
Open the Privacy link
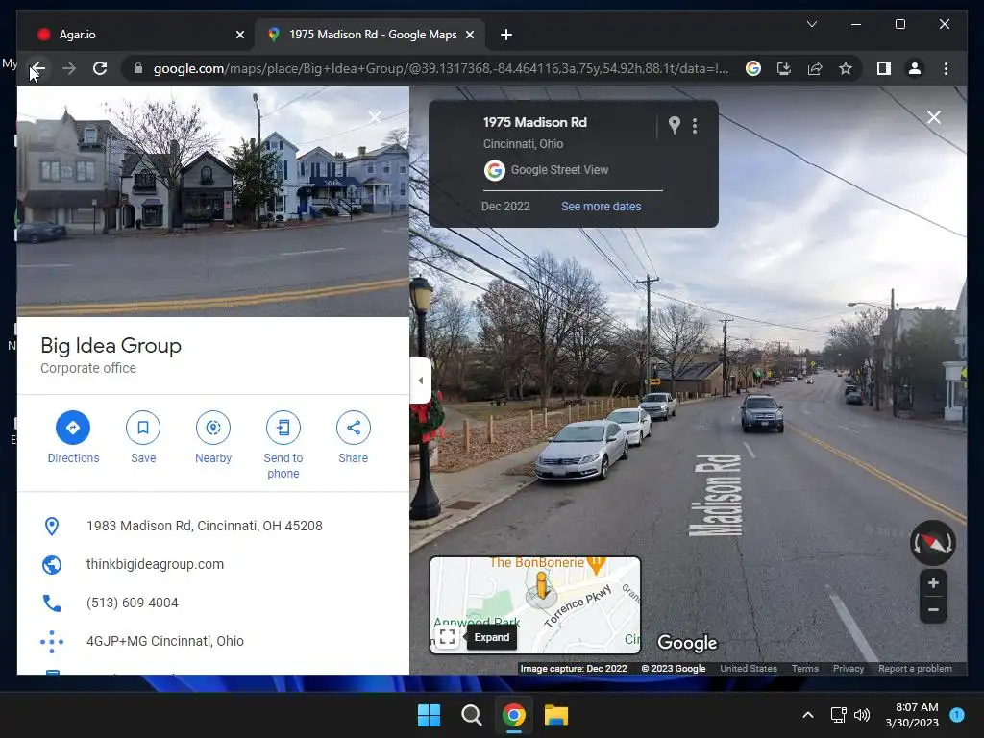849,669
